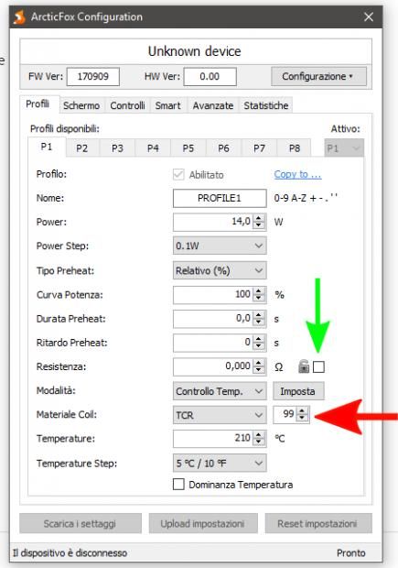Click the FW Ver field 170909
Viewport: 398px width, 568px height.
[93, 76]
